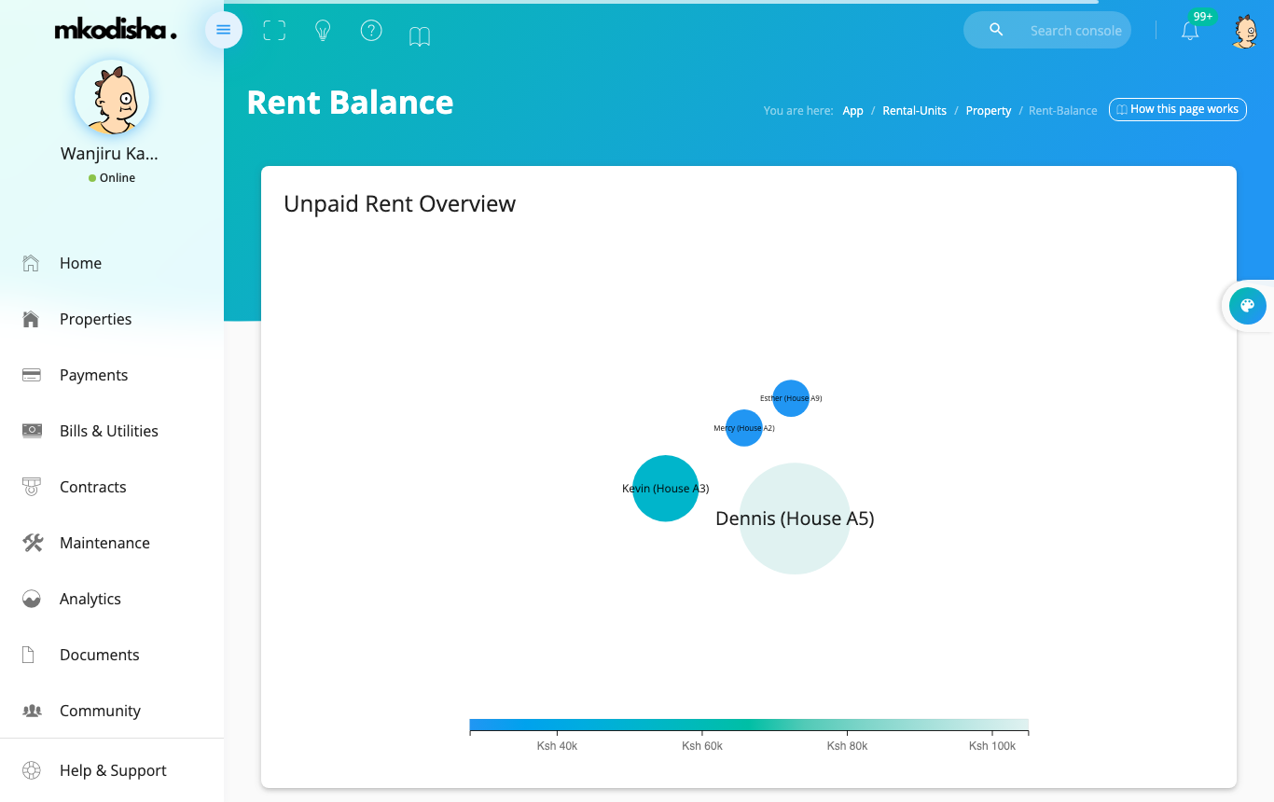Click the 'How this page works' button

point(1178,109)
